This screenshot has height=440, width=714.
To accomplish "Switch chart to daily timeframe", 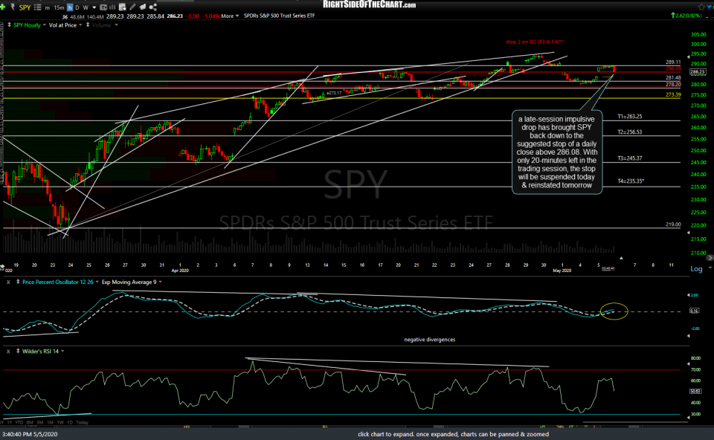I will tap(77, 7).
